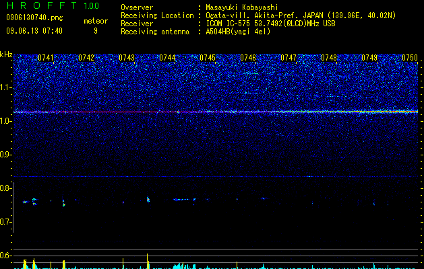Click the tallest yellow spike near 0744
The height and width of the screenshot is (269, 424).
148,261
